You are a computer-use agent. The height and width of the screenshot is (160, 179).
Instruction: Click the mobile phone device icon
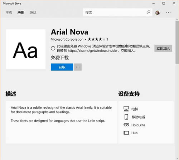(126, 117)
